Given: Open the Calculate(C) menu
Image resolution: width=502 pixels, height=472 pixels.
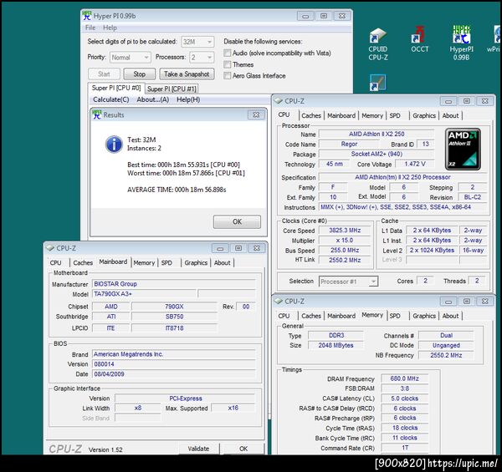Looking at the screenshot, I should coord(110,99).
